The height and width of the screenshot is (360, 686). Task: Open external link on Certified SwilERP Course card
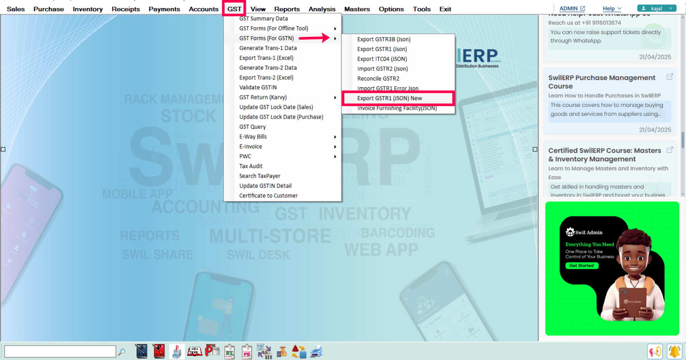click(670, 150)
